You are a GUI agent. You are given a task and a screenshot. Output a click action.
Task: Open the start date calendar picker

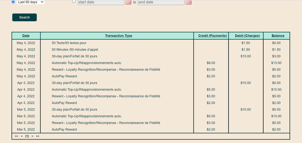(x=128, y=2)
